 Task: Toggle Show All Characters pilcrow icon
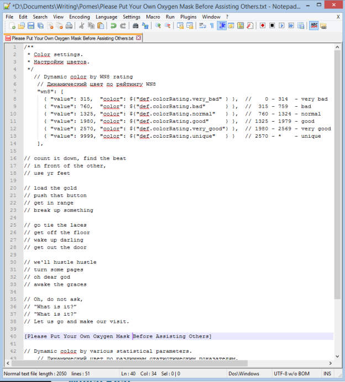coord(211,26)
